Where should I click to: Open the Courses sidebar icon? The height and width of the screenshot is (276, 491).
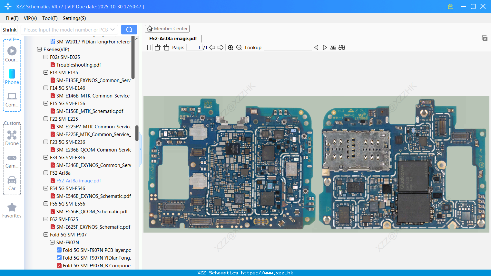pyautogui.click(x=12, y=54)
